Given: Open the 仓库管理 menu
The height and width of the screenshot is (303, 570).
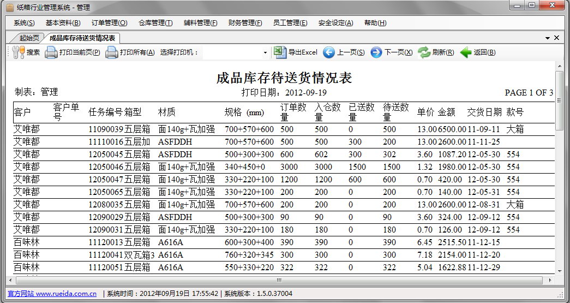Looking at the screenshot, I should pyautogui.click(x=155, y=23).
